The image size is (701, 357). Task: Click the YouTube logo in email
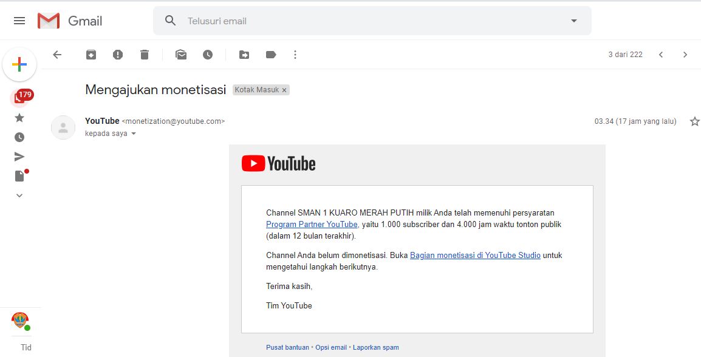(x=279, y=163)
